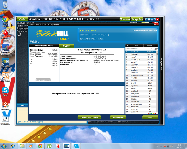Click the volume icon in system tray
187x149 pixels.
[172, 146]
